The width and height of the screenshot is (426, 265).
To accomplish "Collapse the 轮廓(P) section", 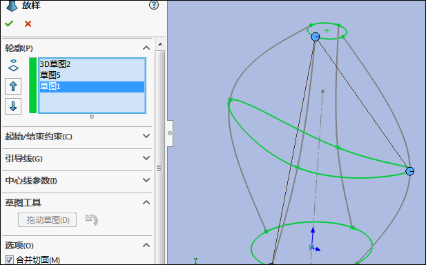I will (x=146, y=48).
